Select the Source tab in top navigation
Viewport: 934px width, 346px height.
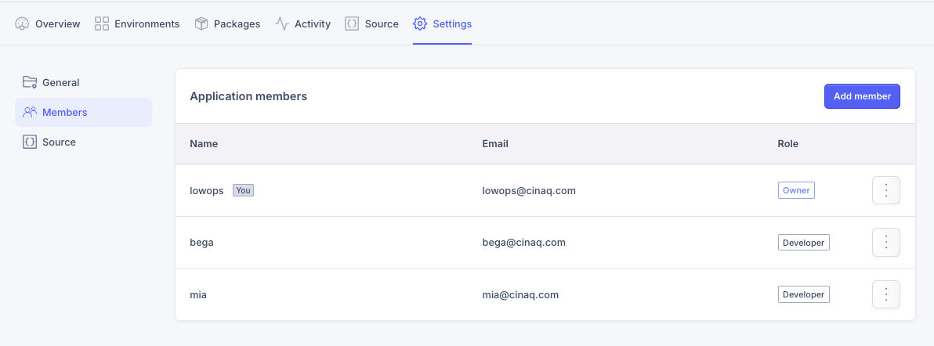point(371,23)
